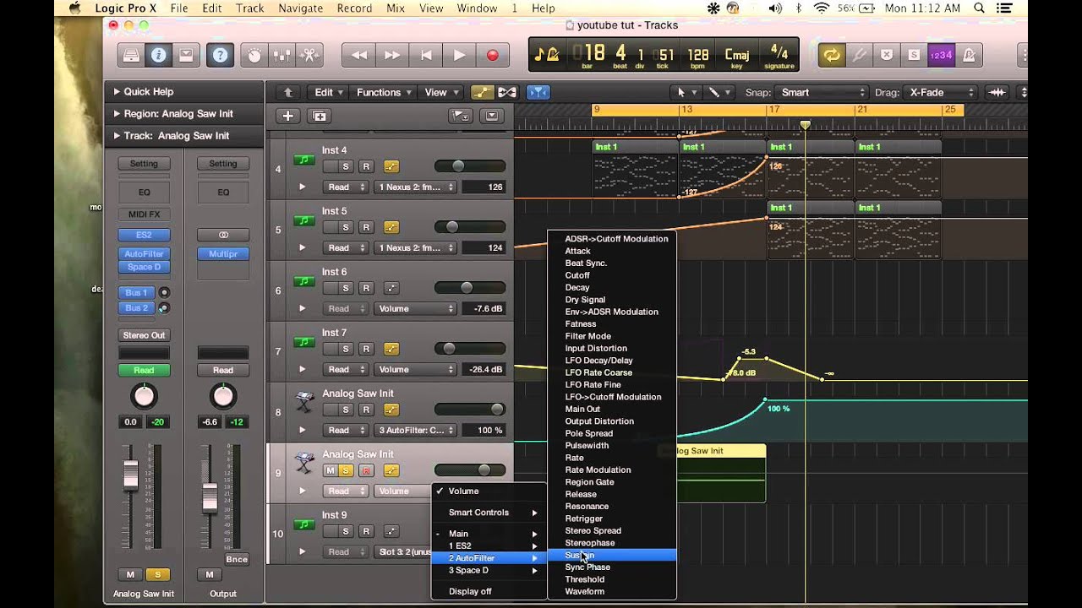The height and width of the screenshot is (608, 1082).
Task: Hit the red Record button
Action: [492, 56]
